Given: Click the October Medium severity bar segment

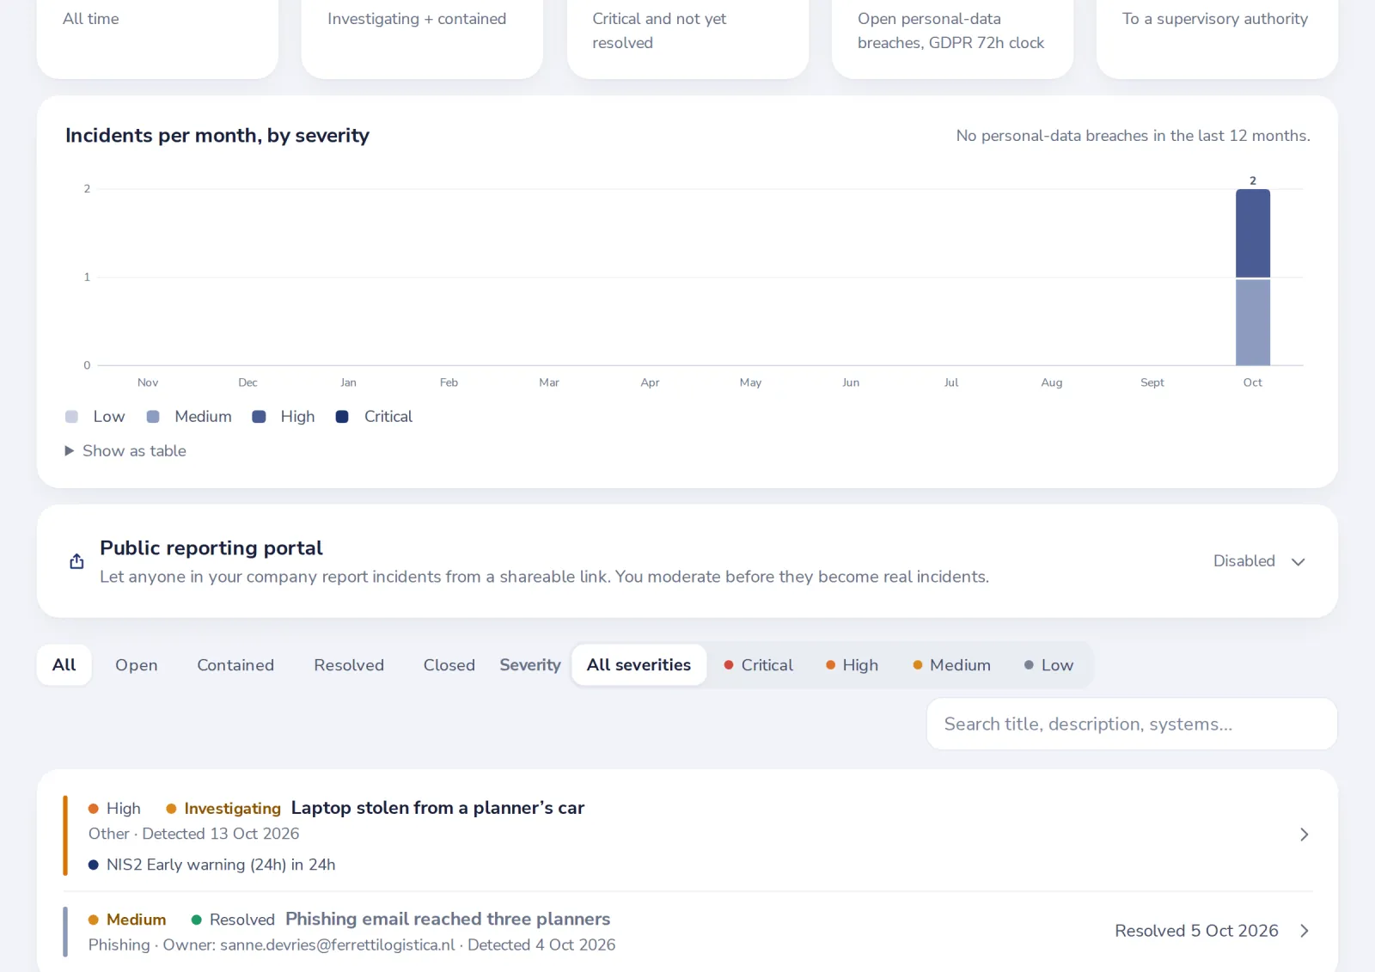Looking at the screenshot, I should click(x=1253, y=322).
